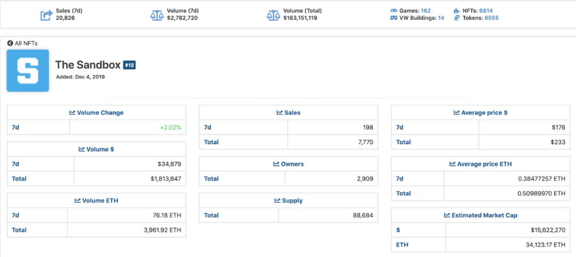Open The Sandbox logo thumbnail
The width and height of the screenshot is (576, 257).
coord(28,71)
